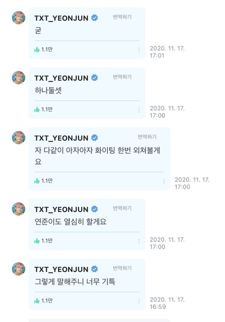The image size is (225, 322).
Task: Translate the "연준이도 열심히 할게요" post
Action: [122, 208]
